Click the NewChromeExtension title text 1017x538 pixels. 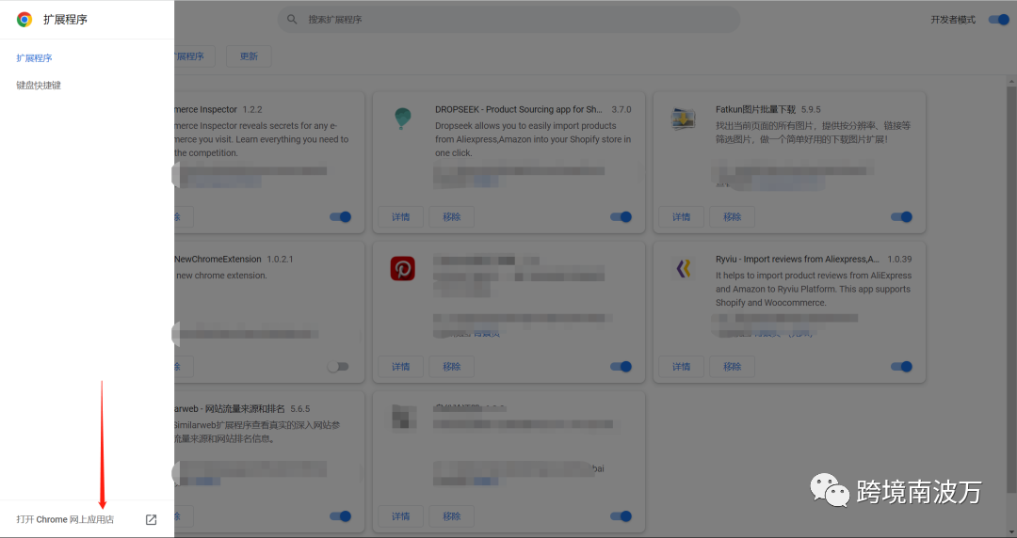(x=218, y=260)
